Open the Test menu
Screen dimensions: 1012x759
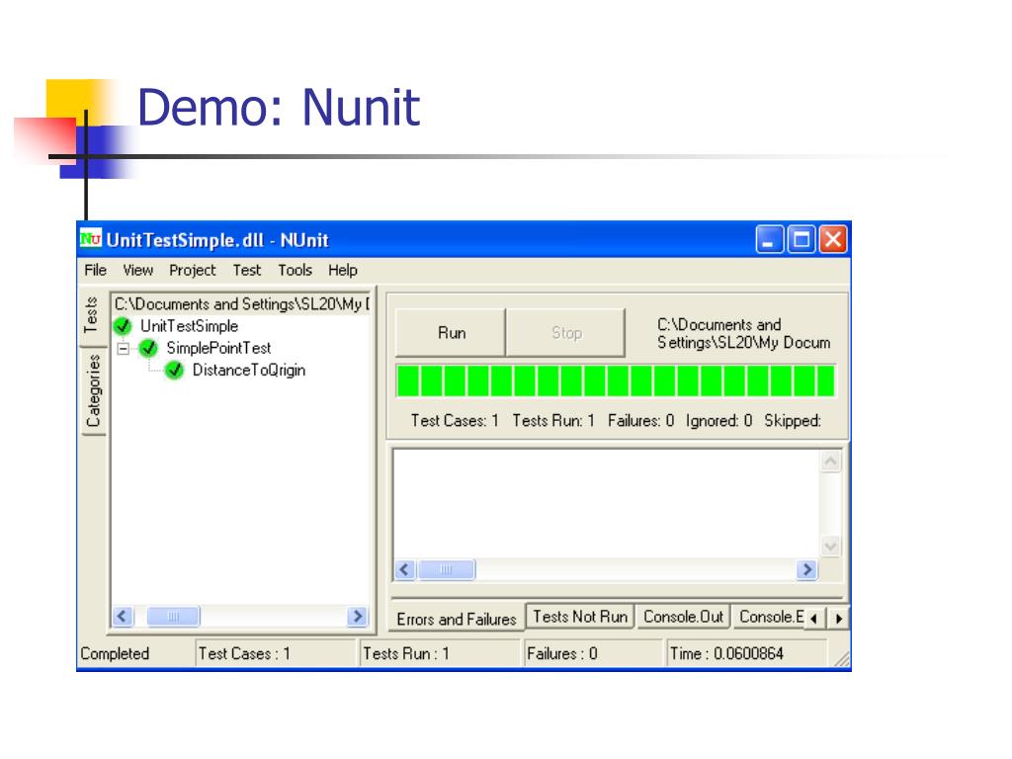point(246,271)
